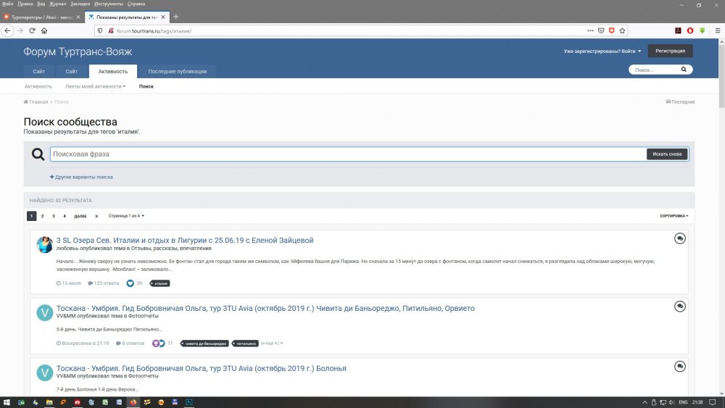Open the 'Ленты моей активности' dropdown
The width and height of the screenshot is (725, 408).
(95, 86)
